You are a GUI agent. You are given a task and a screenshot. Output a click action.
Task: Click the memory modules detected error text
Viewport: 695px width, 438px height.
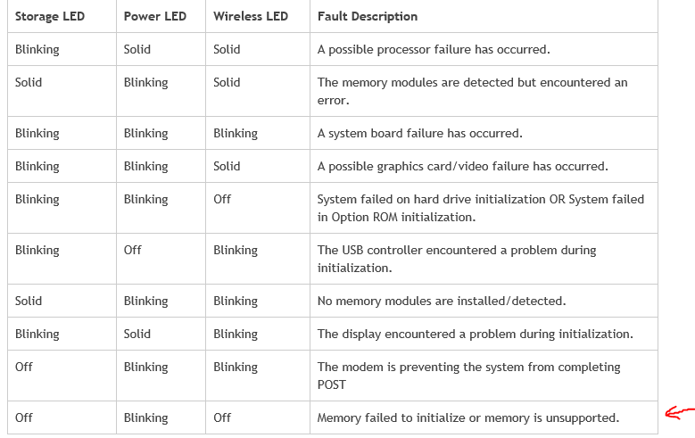pyautogui.click(x=472, y=91)
